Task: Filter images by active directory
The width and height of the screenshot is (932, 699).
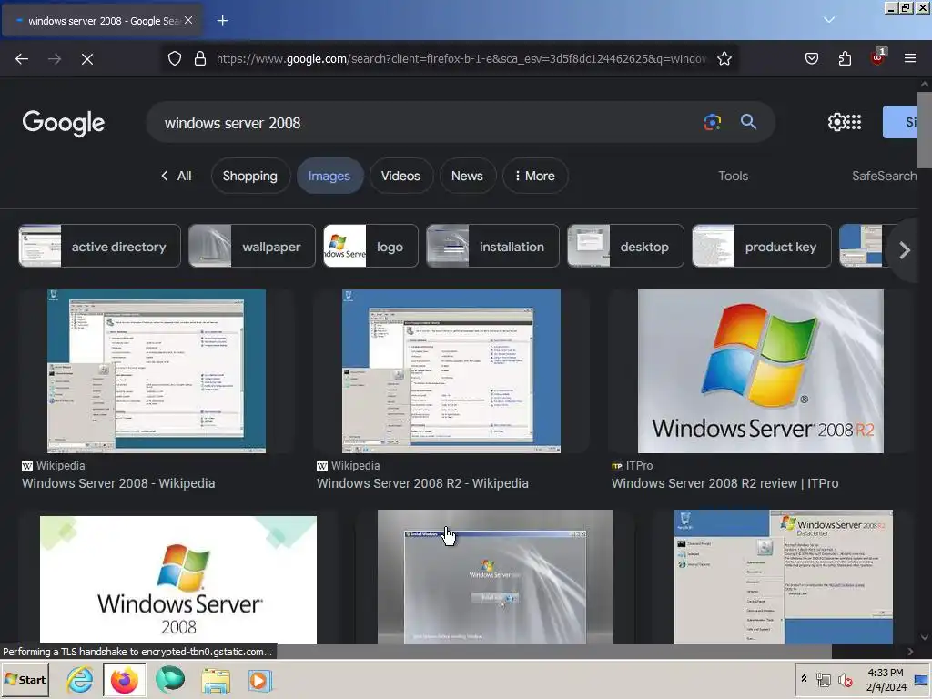Action: tap(99, 246)
